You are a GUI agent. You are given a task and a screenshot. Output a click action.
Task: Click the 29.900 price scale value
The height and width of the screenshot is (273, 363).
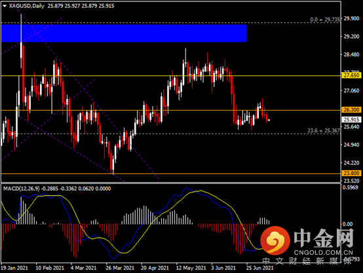coord(351,18)
